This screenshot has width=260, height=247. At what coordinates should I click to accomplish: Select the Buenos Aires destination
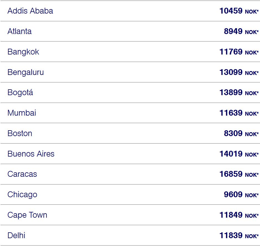tap(31, 154)
